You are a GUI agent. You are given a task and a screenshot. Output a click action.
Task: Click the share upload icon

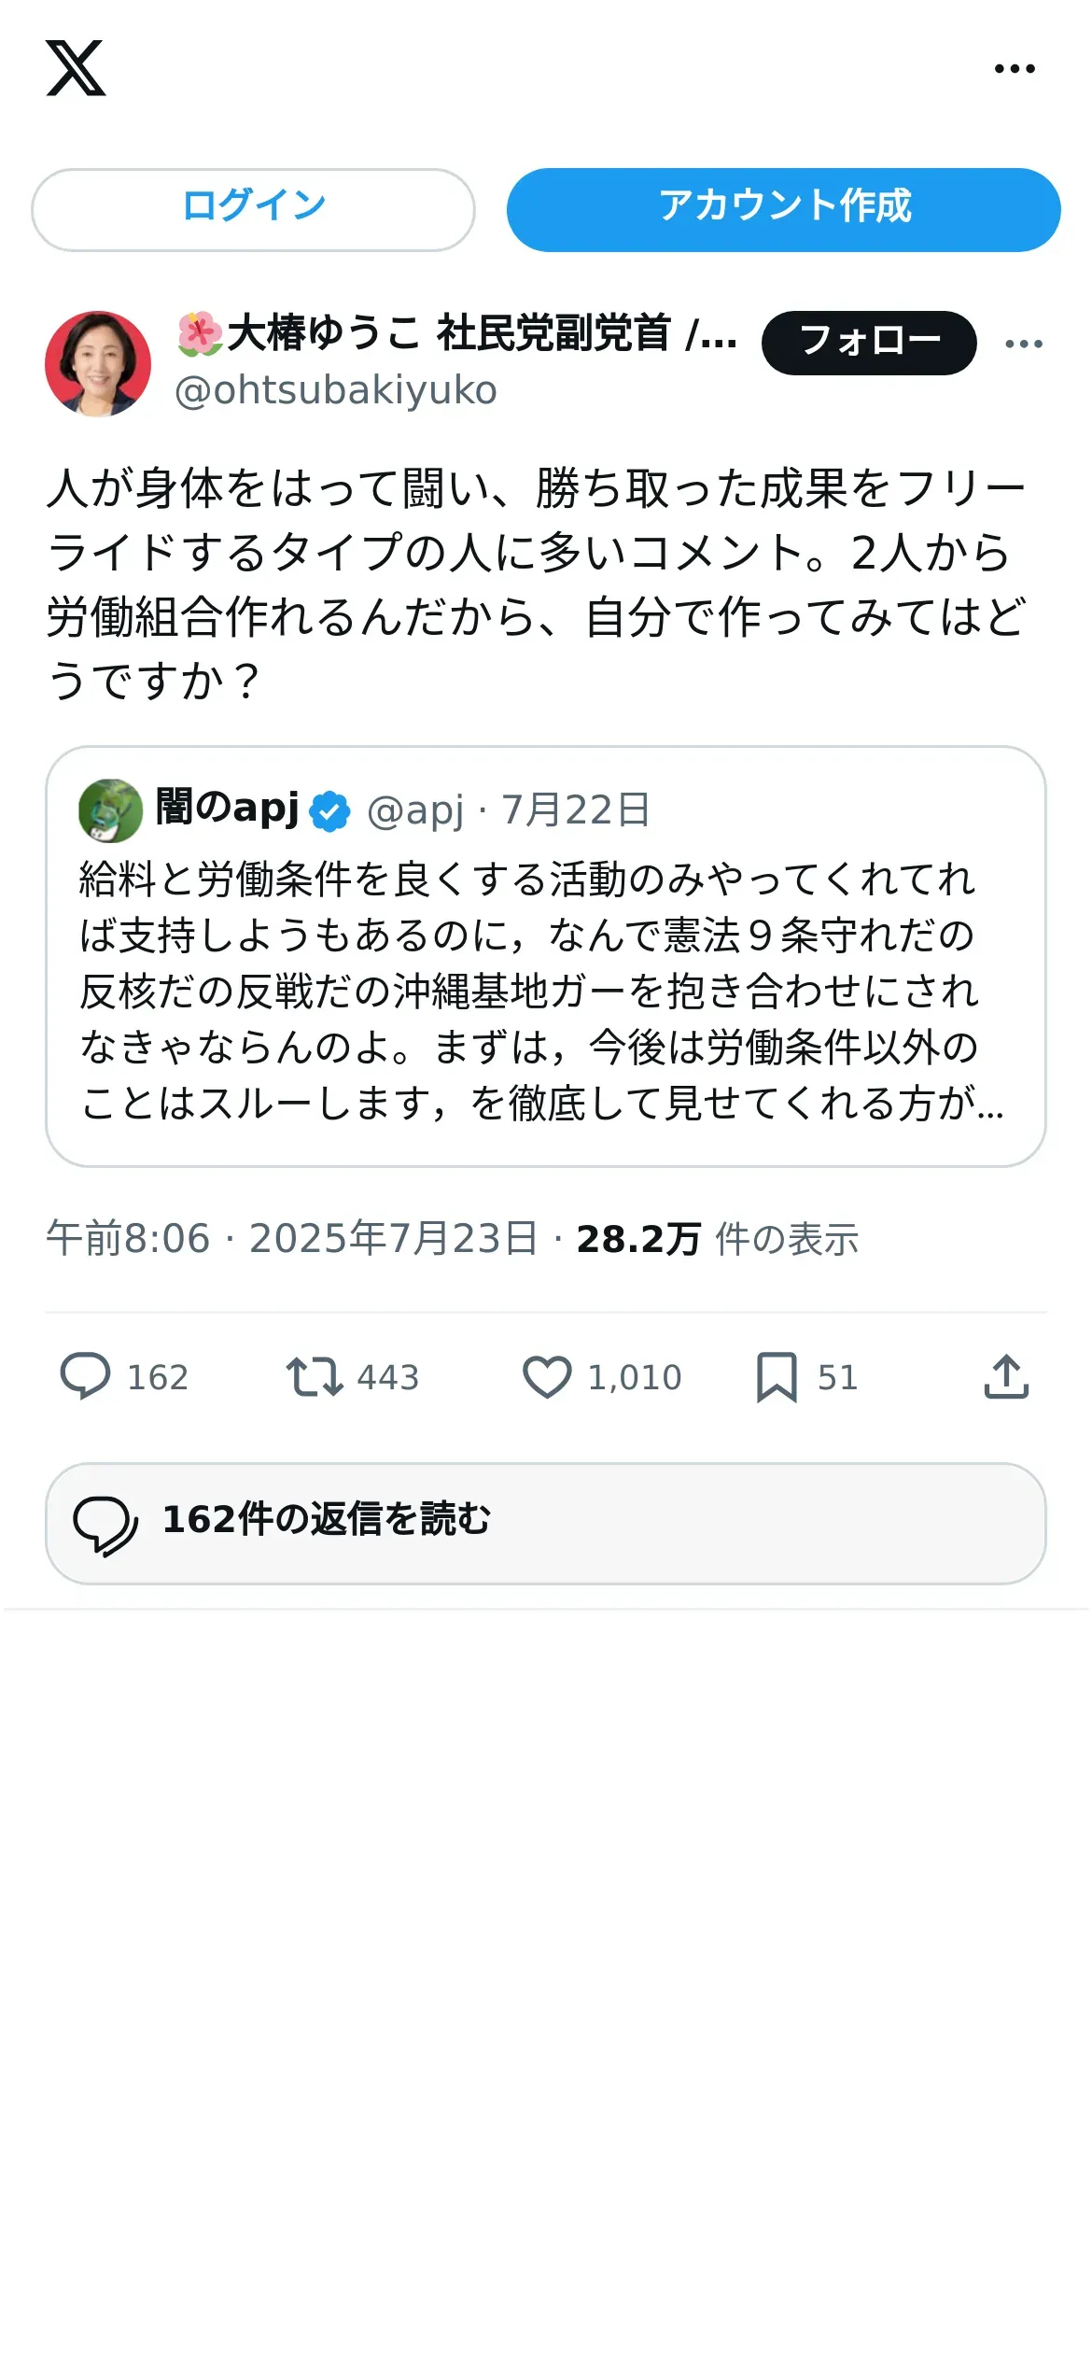tap(1006, 1377)
